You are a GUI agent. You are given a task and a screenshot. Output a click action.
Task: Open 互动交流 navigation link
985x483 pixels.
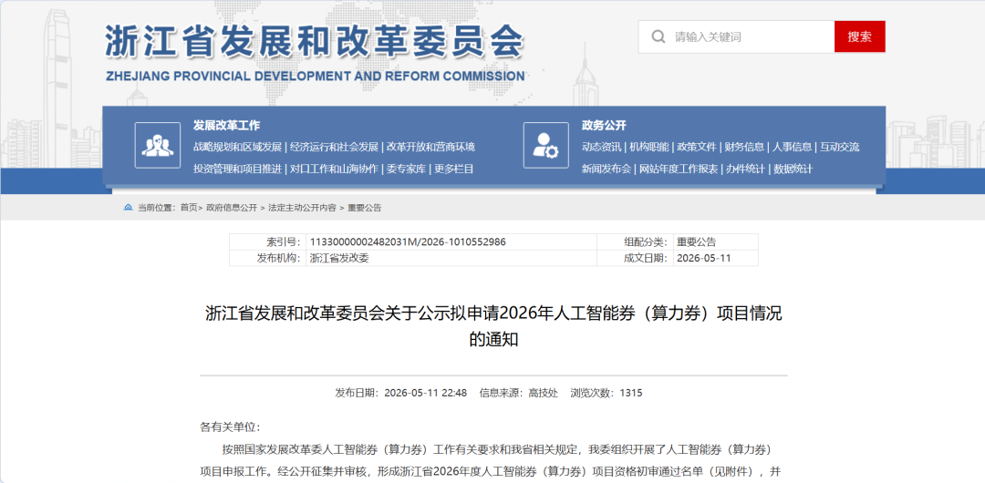(x=839, y=147)
